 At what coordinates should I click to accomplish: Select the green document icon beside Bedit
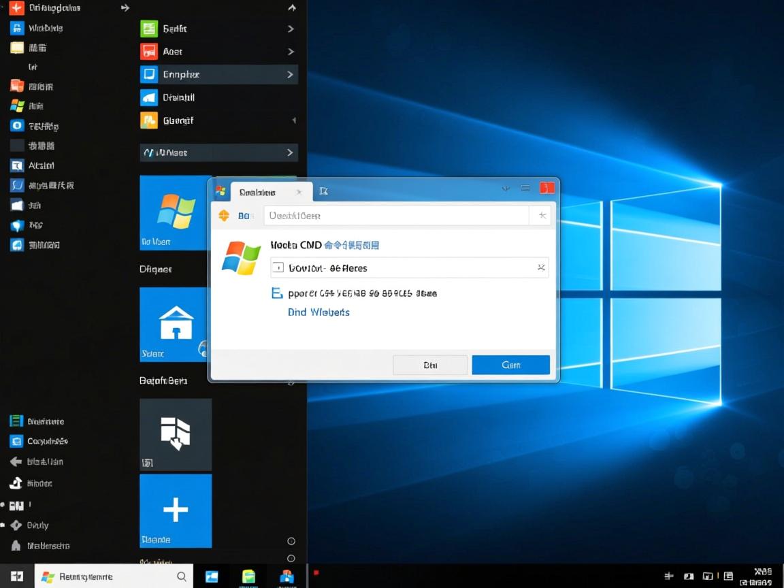[x=151, y=28]
